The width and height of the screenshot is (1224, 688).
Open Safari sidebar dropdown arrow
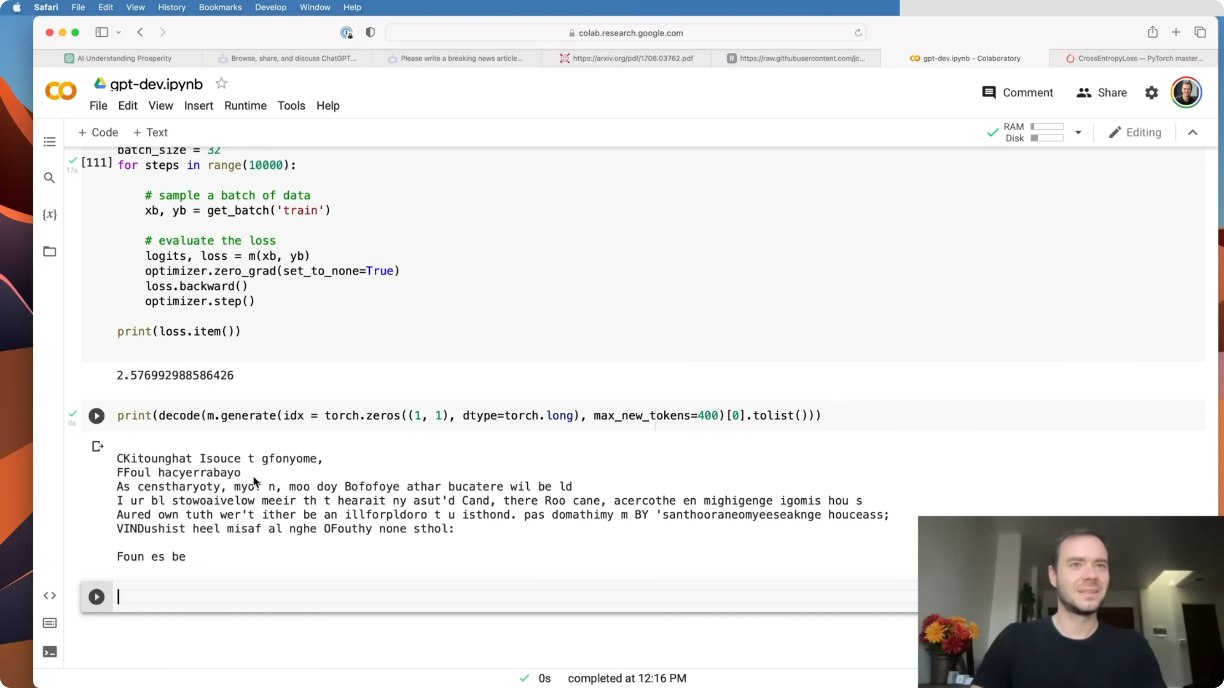(x=119, y=32)
